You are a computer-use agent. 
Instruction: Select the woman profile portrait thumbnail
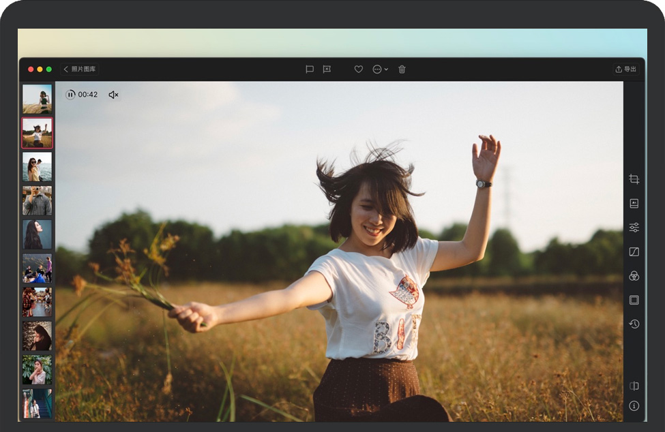point(37,234)
